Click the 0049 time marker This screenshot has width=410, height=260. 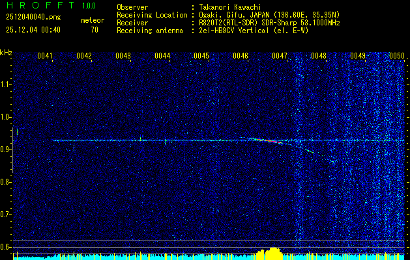[x=358, y=56]
